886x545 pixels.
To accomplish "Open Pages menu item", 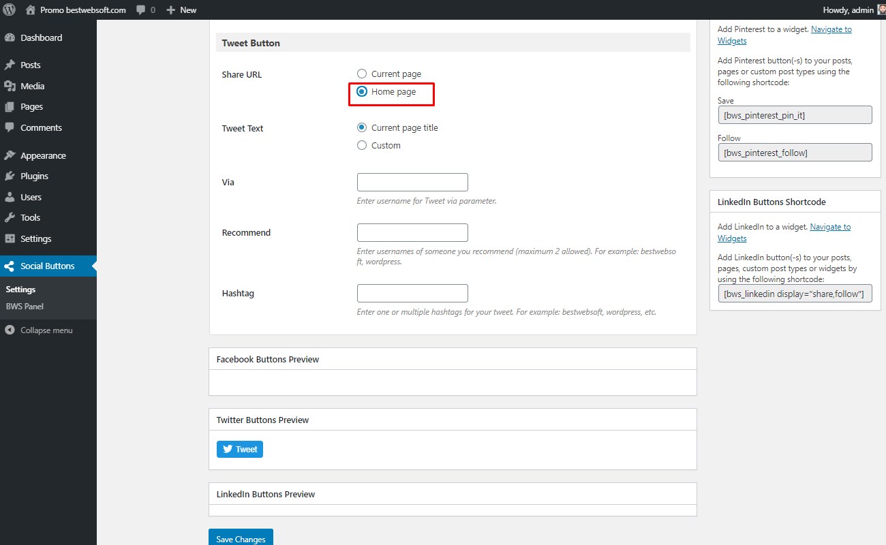I will tap(48, 106).
